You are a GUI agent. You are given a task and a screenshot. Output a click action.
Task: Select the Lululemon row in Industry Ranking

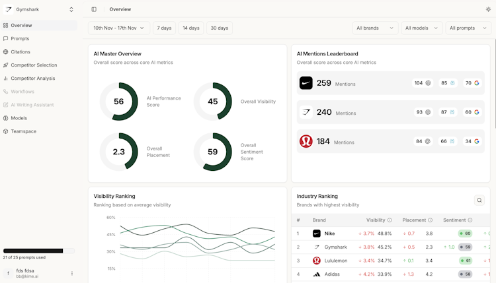pos(391,261)
